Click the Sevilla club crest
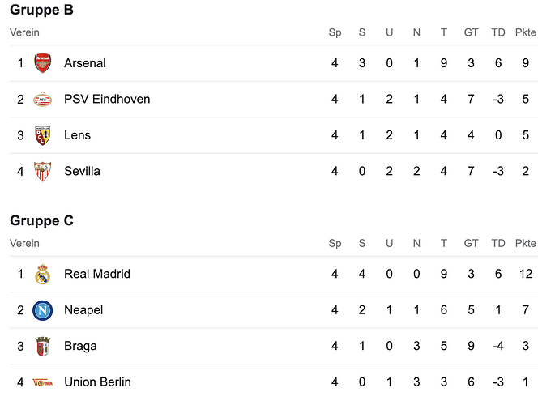 [43, 172]
